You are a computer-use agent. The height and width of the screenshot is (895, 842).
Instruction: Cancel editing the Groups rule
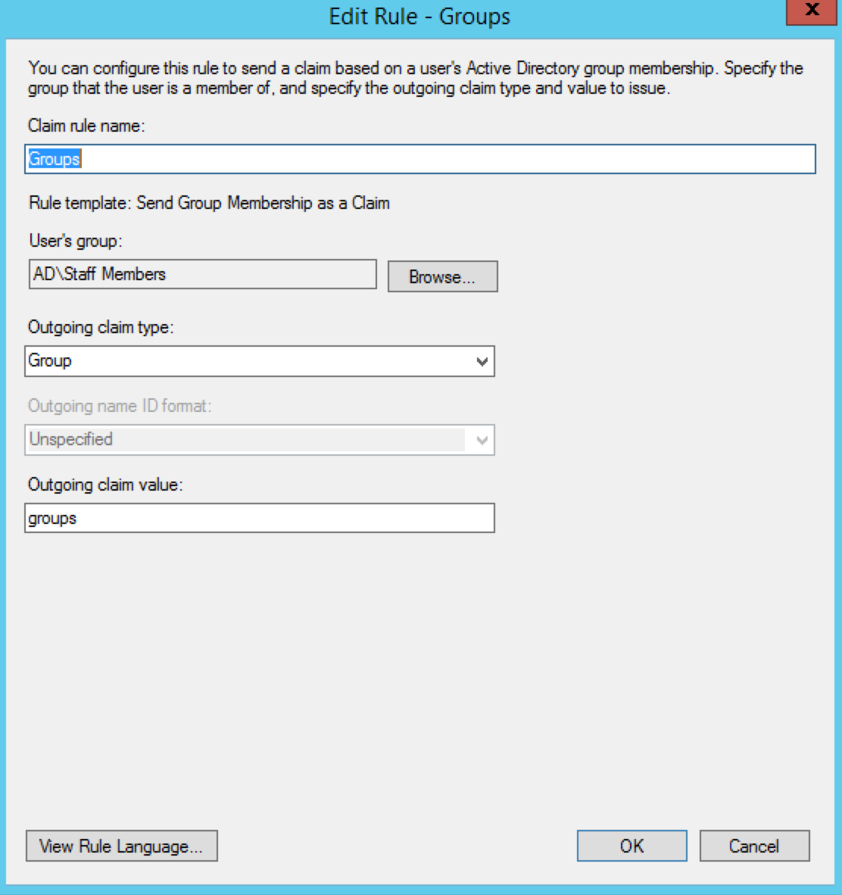(754, 846)
